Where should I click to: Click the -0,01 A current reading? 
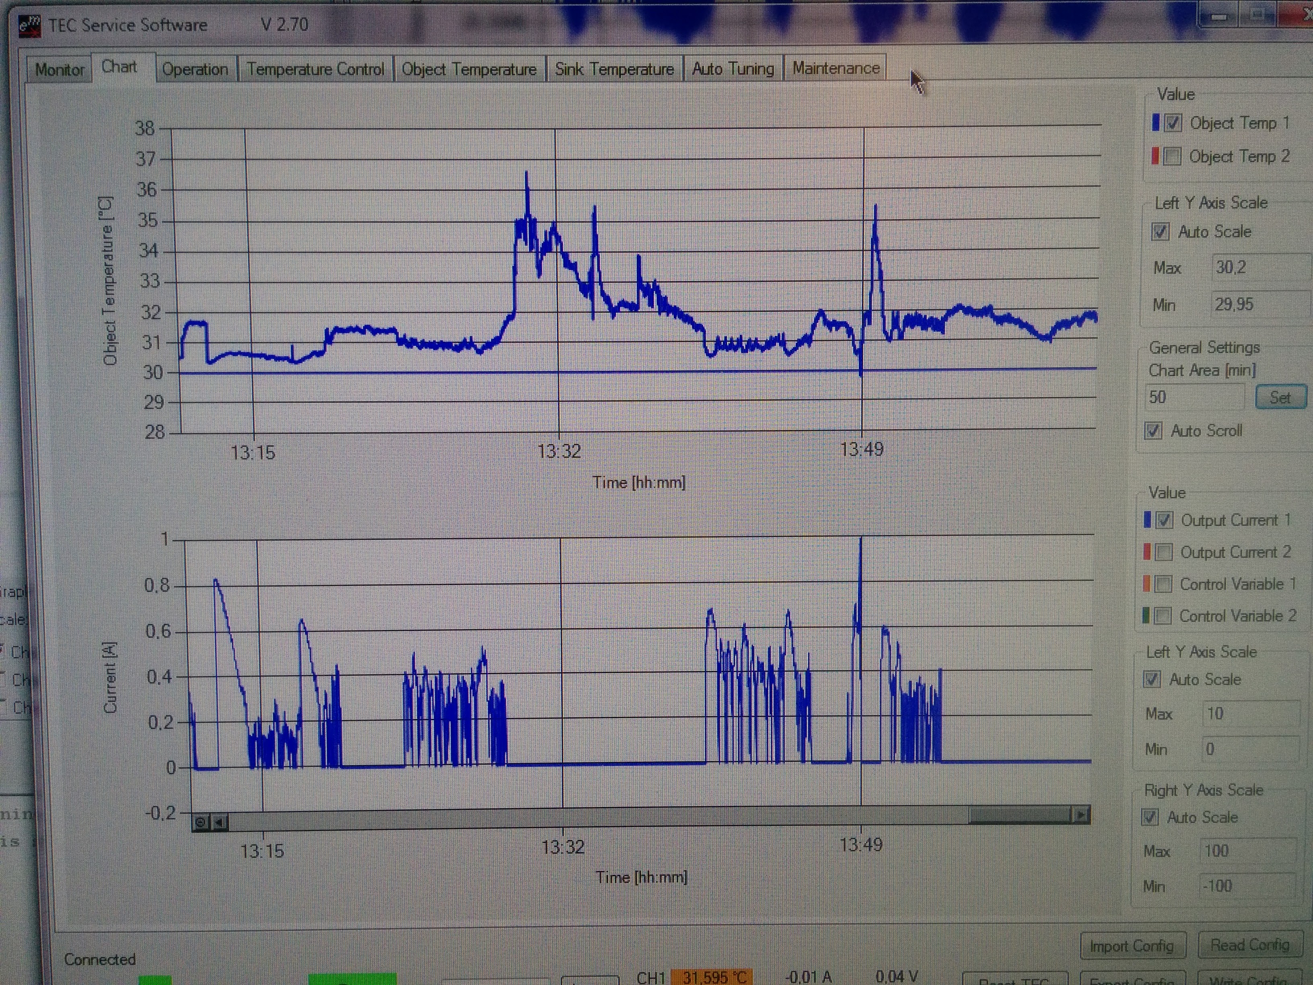pyautogui.click(x=808, y=977)
